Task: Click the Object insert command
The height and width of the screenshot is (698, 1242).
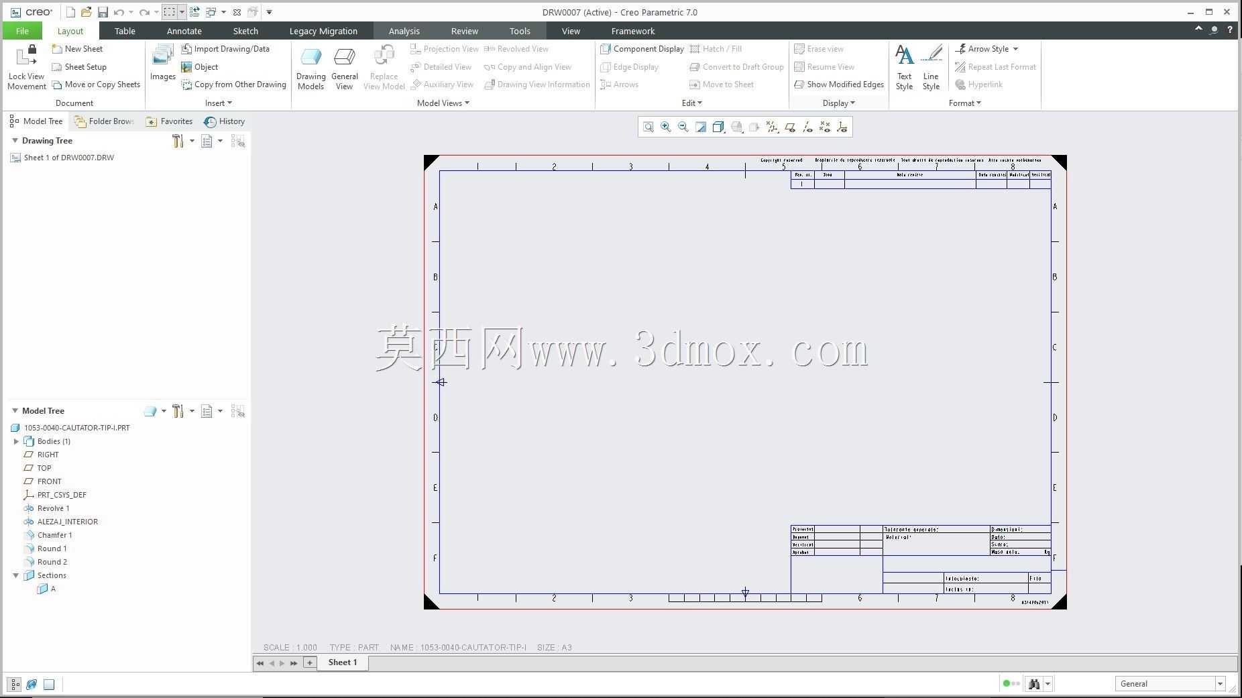Action: (x=200, y=67)
